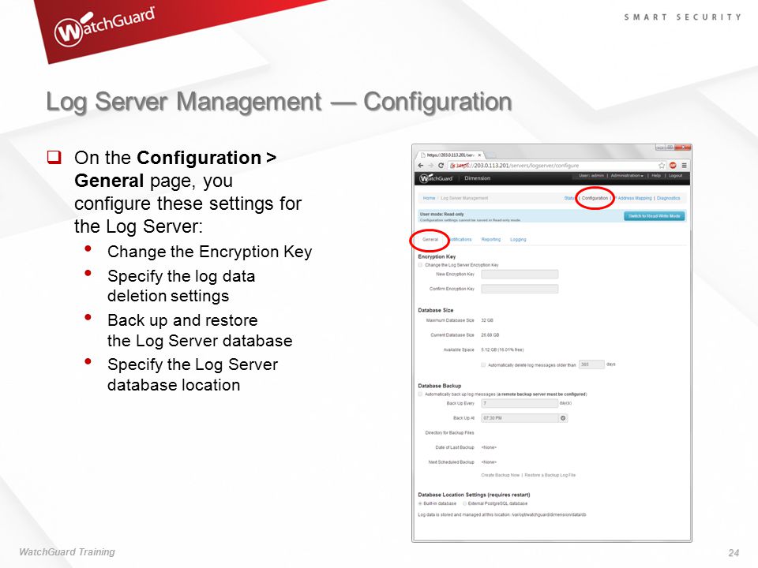Go to the Status page link
Viewport: 758px width, 568px height.
[569, 198]
